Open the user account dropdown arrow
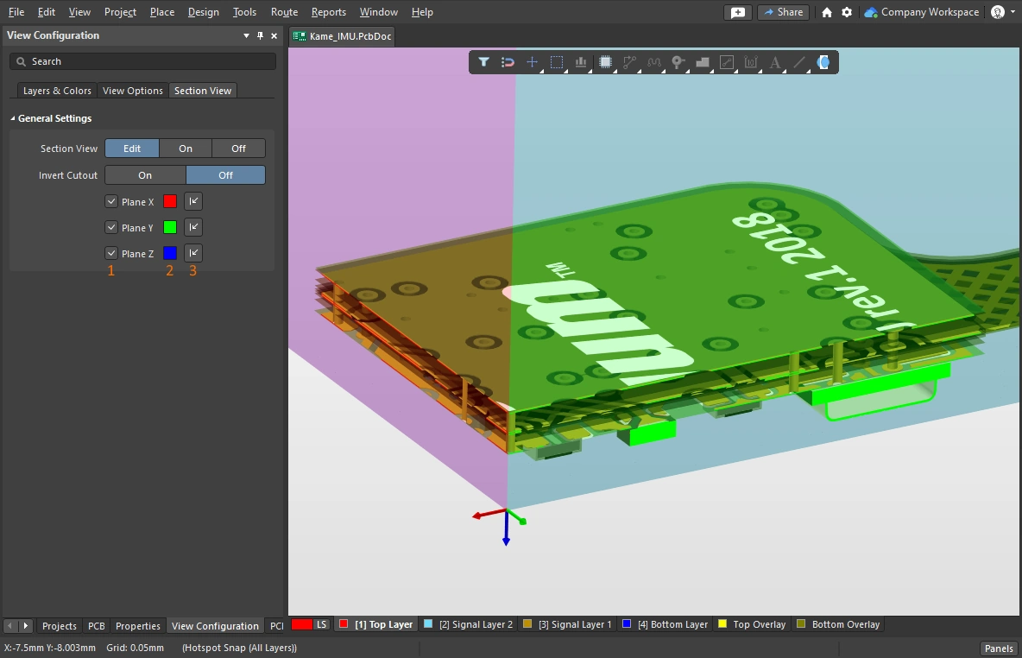Screen dimensions: 1022x658 click(1013, 12)
